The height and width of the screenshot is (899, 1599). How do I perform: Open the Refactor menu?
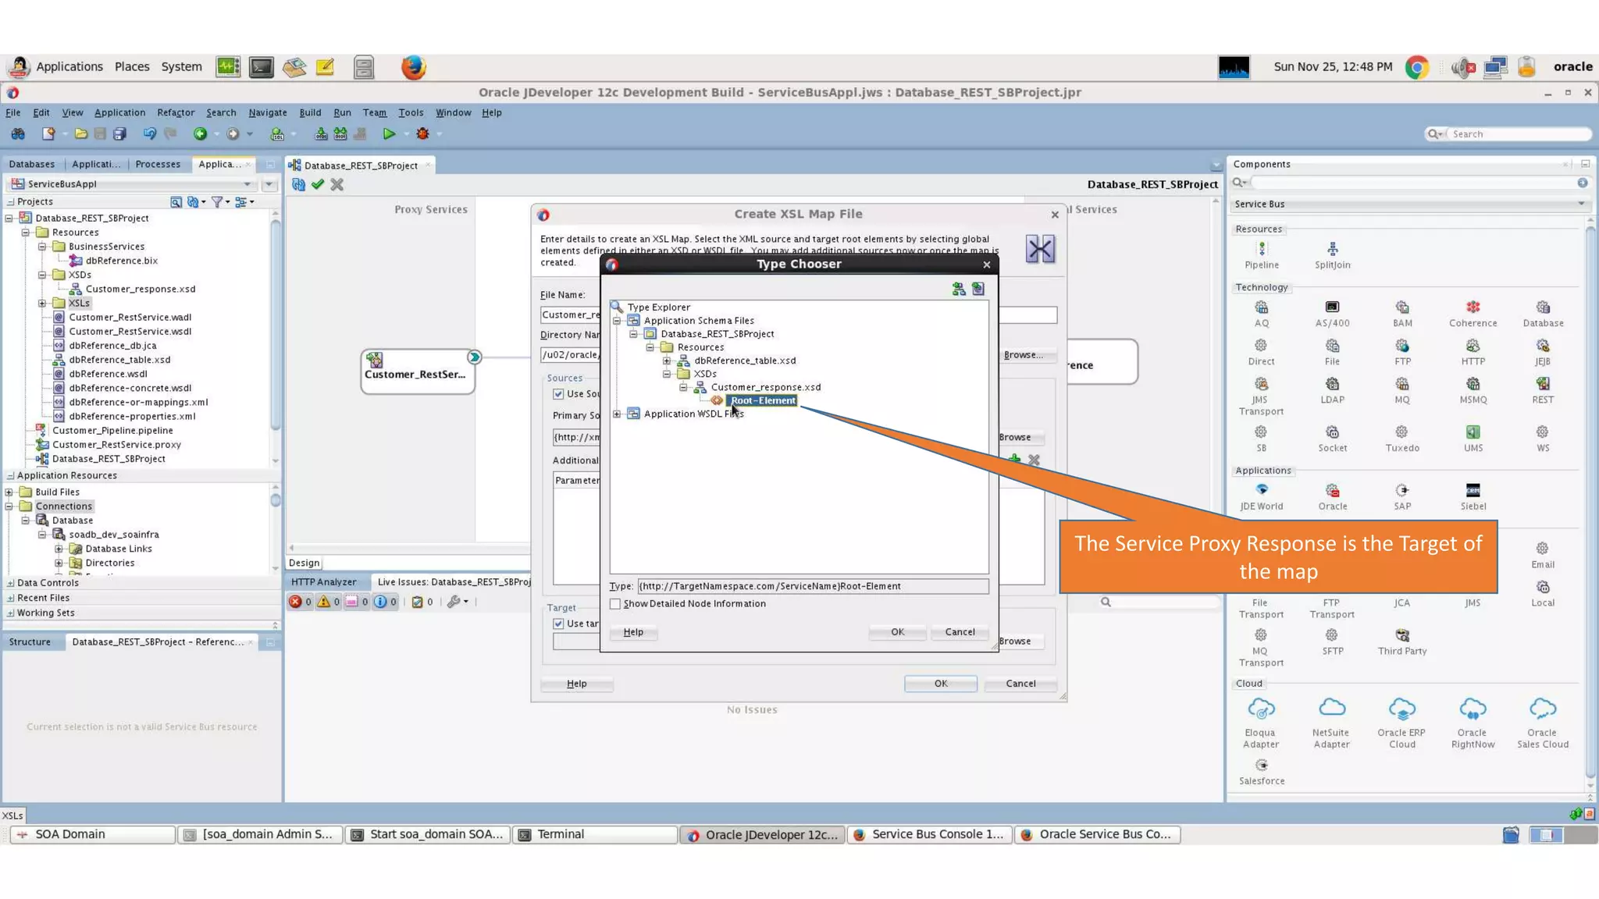[x=176, y=112]
